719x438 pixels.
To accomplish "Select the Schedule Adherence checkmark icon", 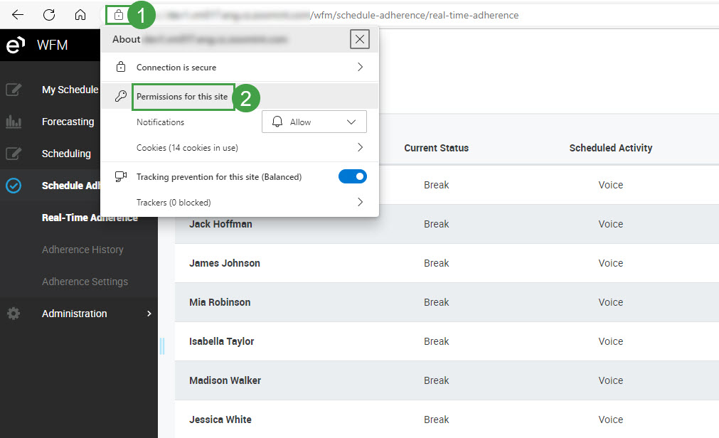I will click(14, 186).
